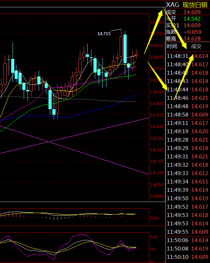Viewport: 210px width, 263px height.
Task: Select the 现货白银 instrument name
Action: 195,5
